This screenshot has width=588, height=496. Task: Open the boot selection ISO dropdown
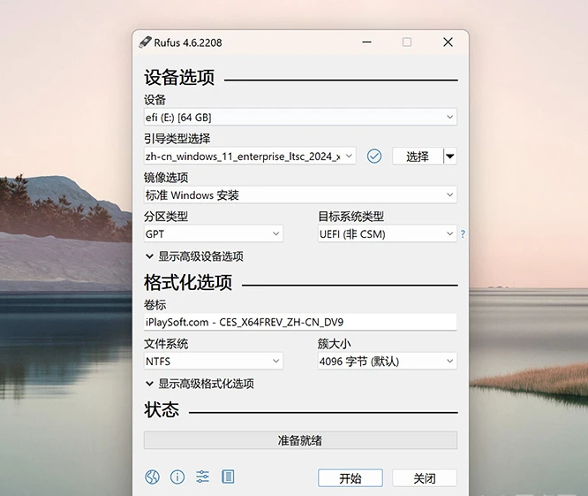pos(250,156)
